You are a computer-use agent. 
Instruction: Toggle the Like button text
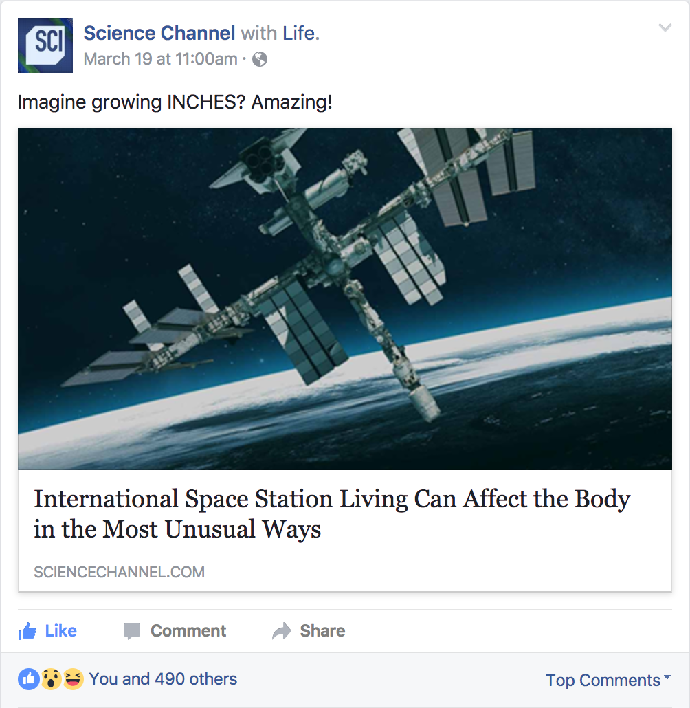[x=61, y=631]
